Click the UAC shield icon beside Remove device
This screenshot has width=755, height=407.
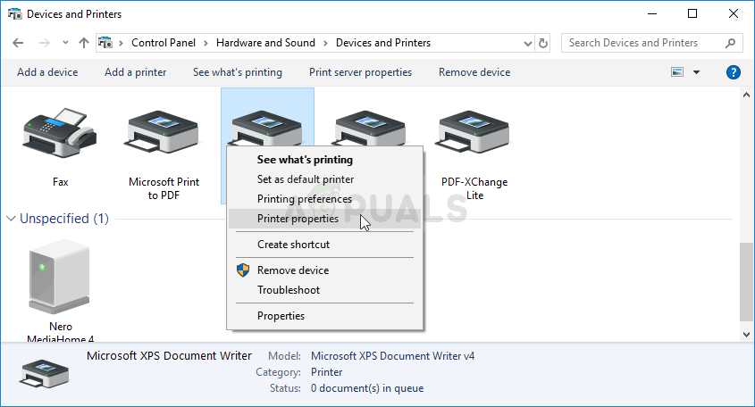tap(243, 270)
